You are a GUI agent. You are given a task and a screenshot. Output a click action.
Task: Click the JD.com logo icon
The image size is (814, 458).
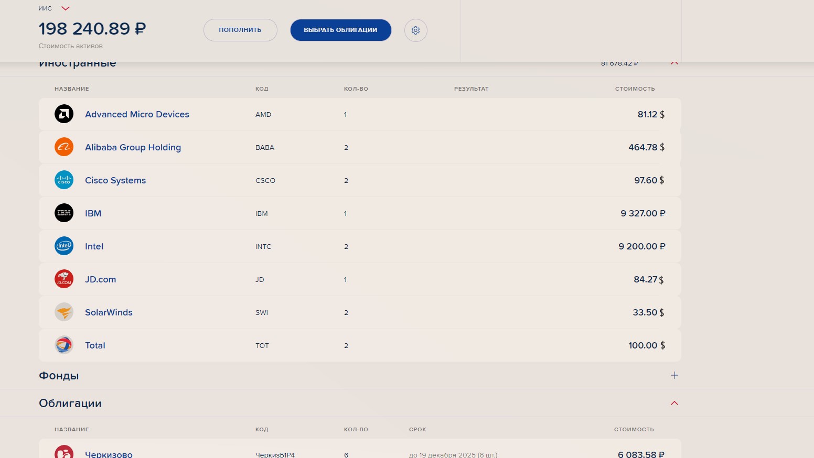click(64, 279)
